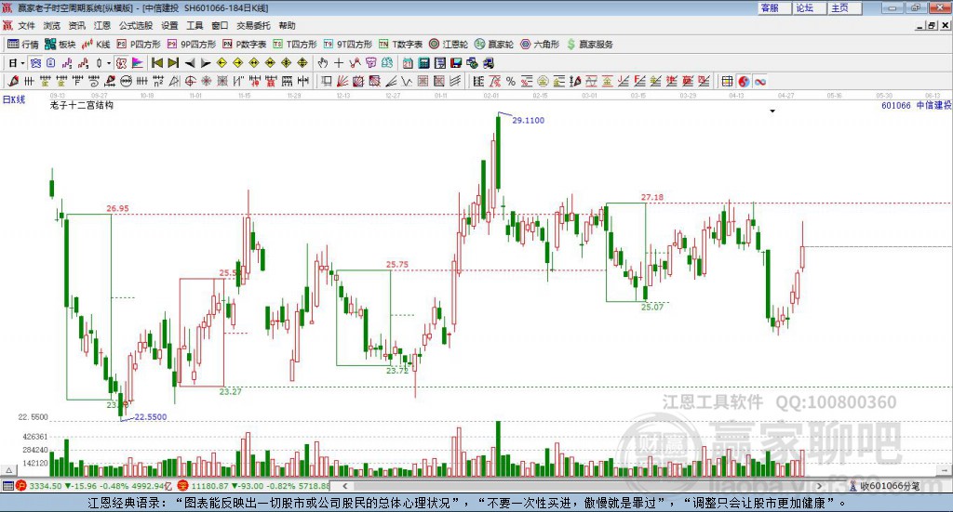Screen dimensions: 953x512
Task: Click the 22.5500 low price label
Action: pos(150,417)
